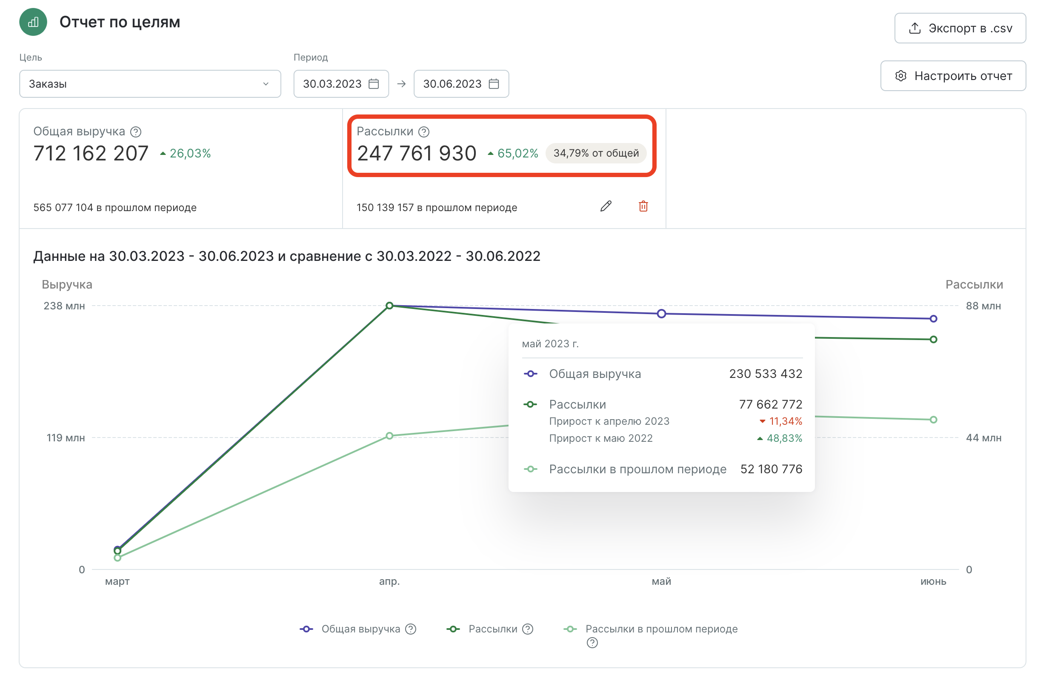Click March light green previous-period data point
This screenshot has width=1046, height=675.
click(x=117, y=558)
